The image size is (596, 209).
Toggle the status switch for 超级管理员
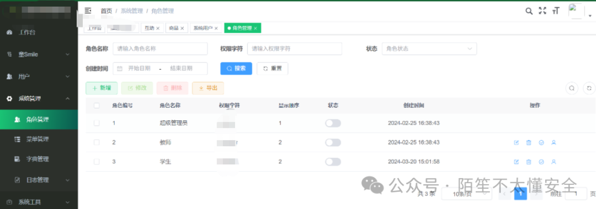333,123
